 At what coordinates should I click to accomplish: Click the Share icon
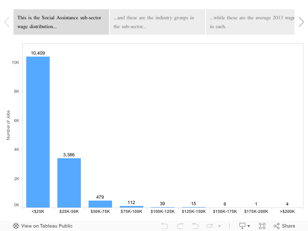276,226
